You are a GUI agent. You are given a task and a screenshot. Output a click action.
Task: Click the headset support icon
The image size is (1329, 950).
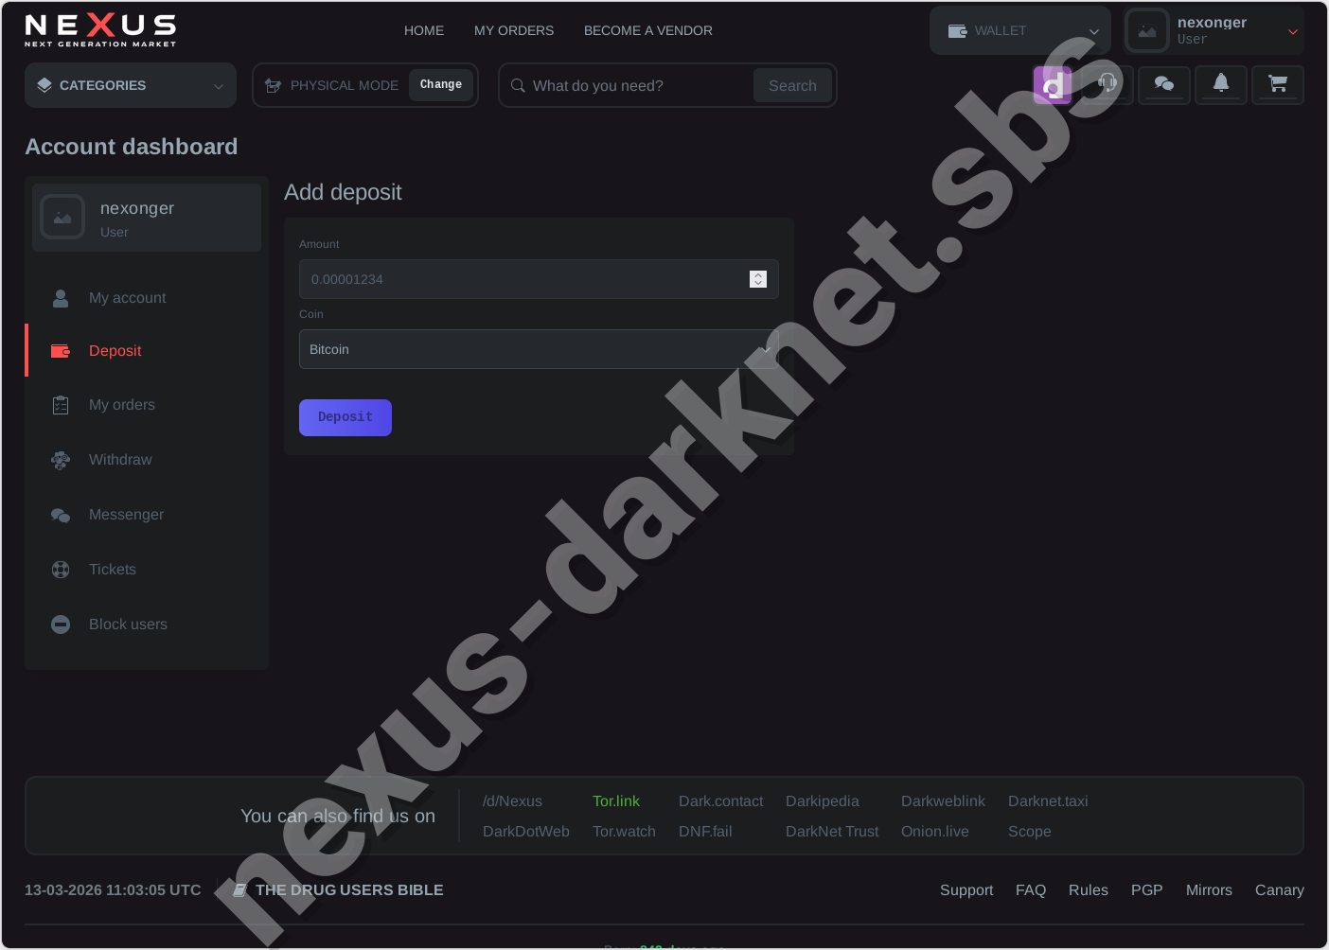1107,85
